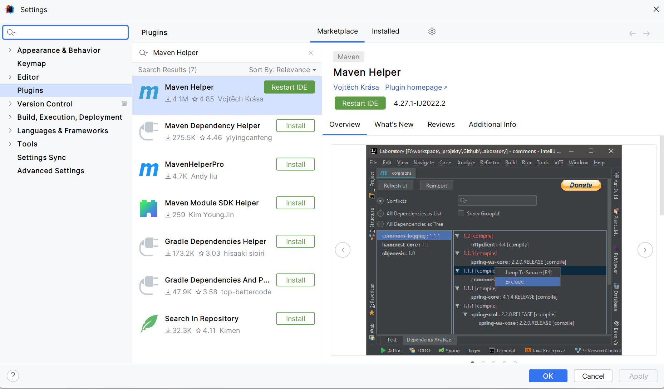Switch to the Installed tab
The image size is (664, 389).
point(385,31)
